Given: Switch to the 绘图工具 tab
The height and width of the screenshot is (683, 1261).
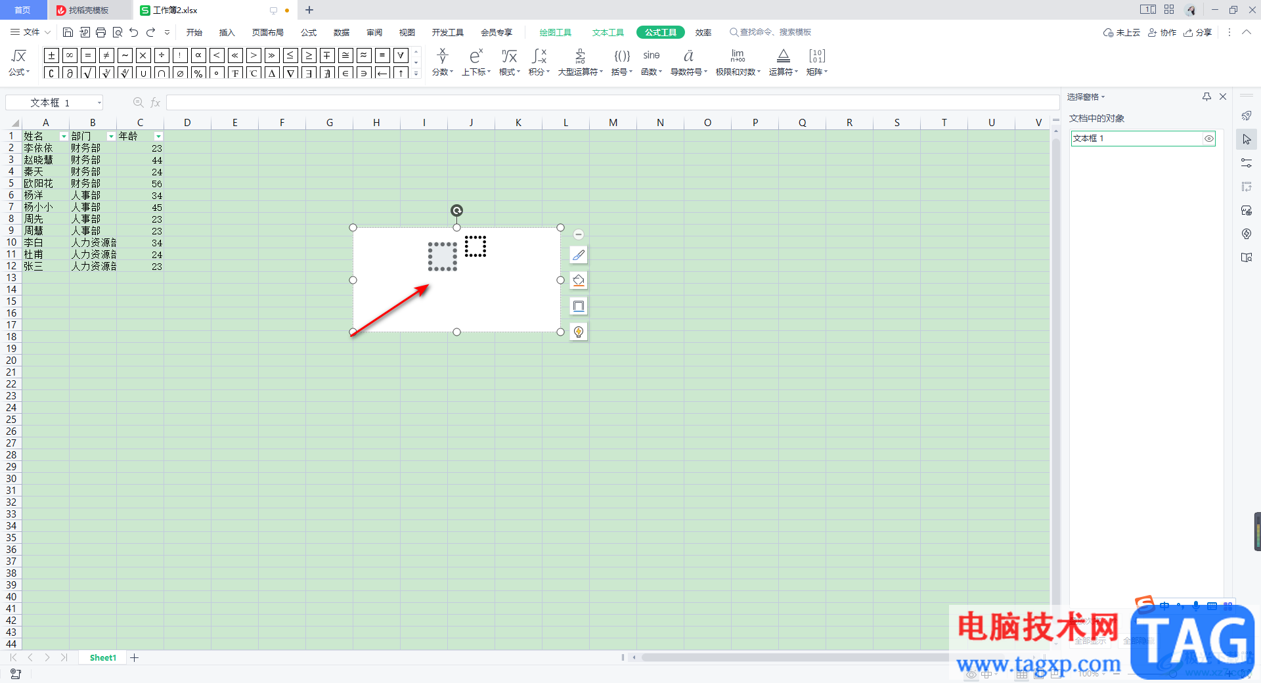Looking at the screenshot, I should (x=556, y=32).
